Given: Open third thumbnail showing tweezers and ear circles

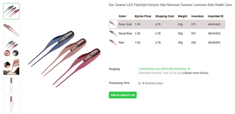Looking at the screenshot, I should 11,48.
